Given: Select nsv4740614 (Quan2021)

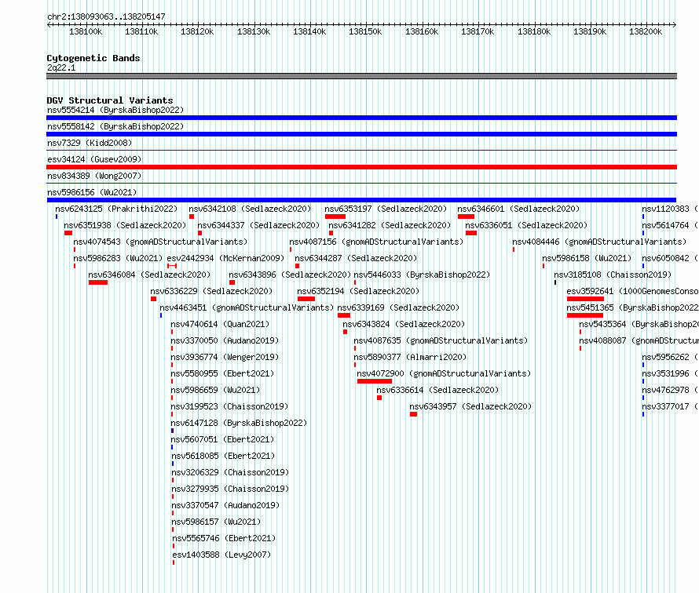Looking at the screenshot, I should (x=220, y=324).
